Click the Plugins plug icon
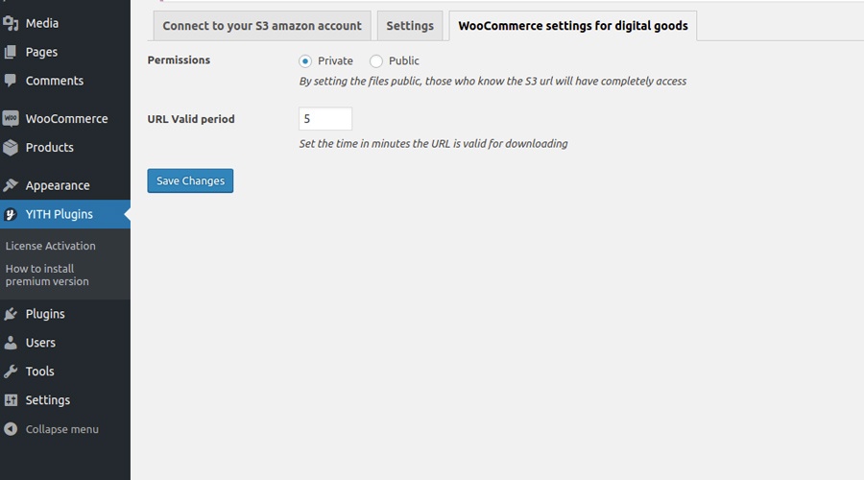This screenshot has height=480, width=864. [x=10, y=314]
